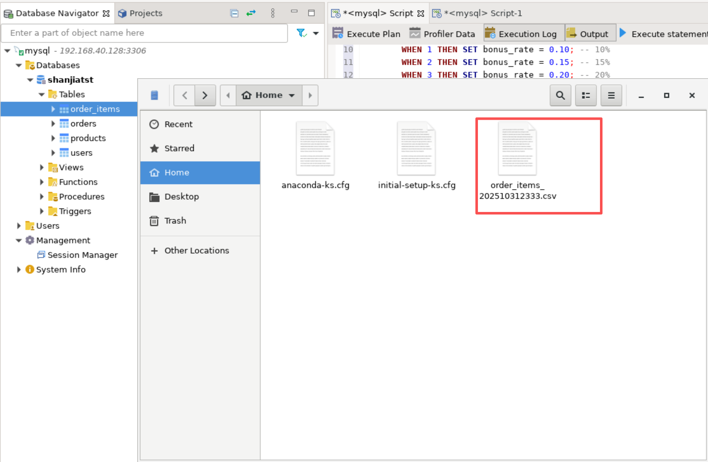Click the Execute Plan button

[366, 34]
